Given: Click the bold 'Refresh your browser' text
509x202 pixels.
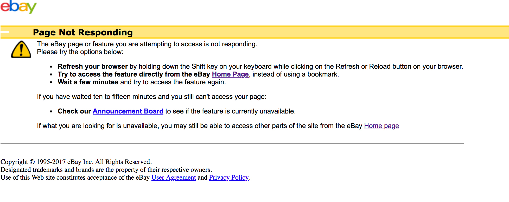Looking at the screenshot, I should point(93,66).
